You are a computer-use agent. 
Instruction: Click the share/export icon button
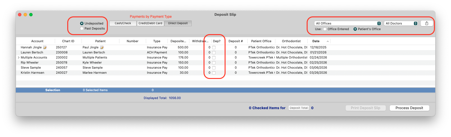(427, 23)
